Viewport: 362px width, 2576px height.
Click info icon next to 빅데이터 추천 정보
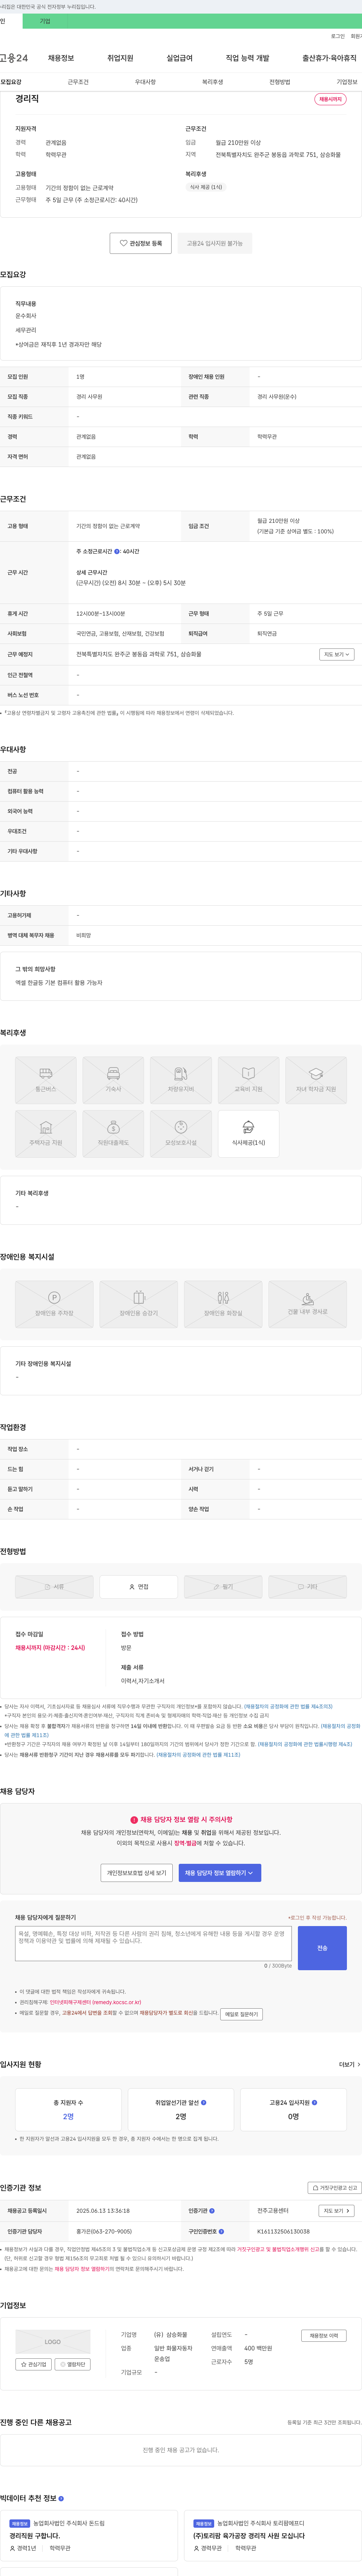61,2498
